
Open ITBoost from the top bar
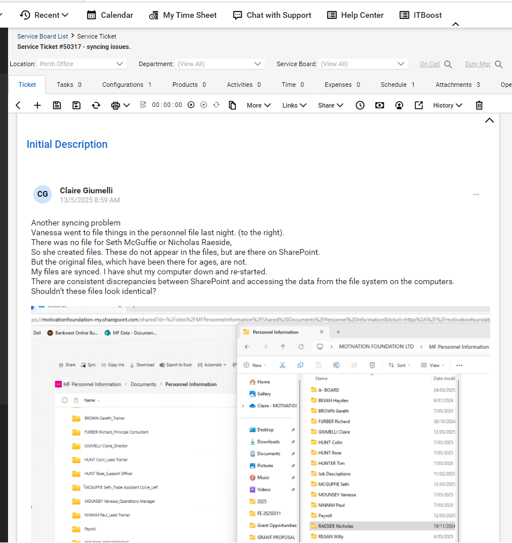(x=421, y=15)
